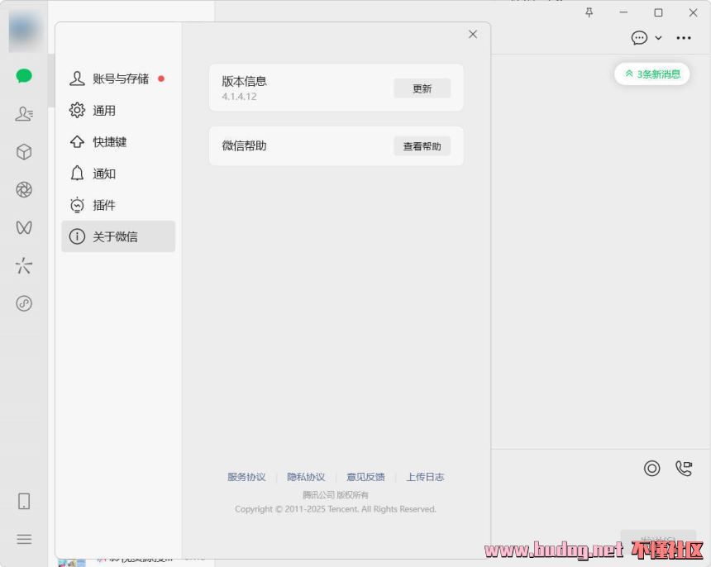711x567 pixels.
Task: Select the cube-shaped Mini Programs sidebar icon
Action: (24, 151)
